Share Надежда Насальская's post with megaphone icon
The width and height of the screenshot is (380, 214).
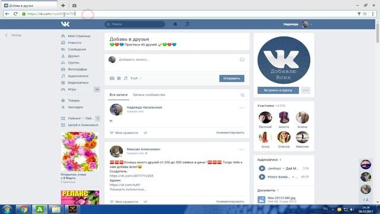coord(145,133)
